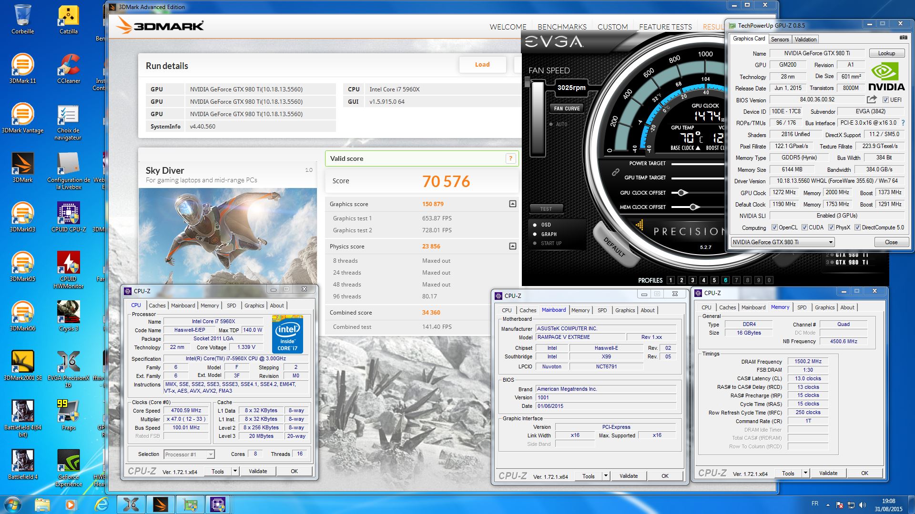Click the Close button in GPU-Z

[x=891, y=242]
